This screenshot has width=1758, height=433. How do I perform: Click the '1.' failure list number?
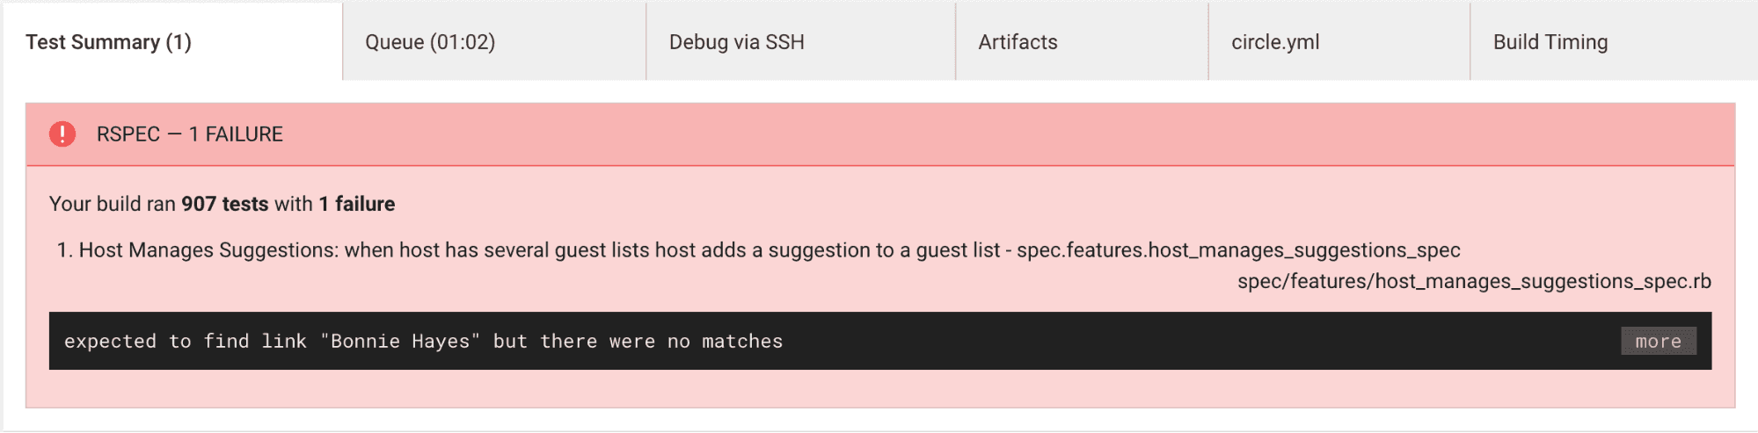(64, 250)
